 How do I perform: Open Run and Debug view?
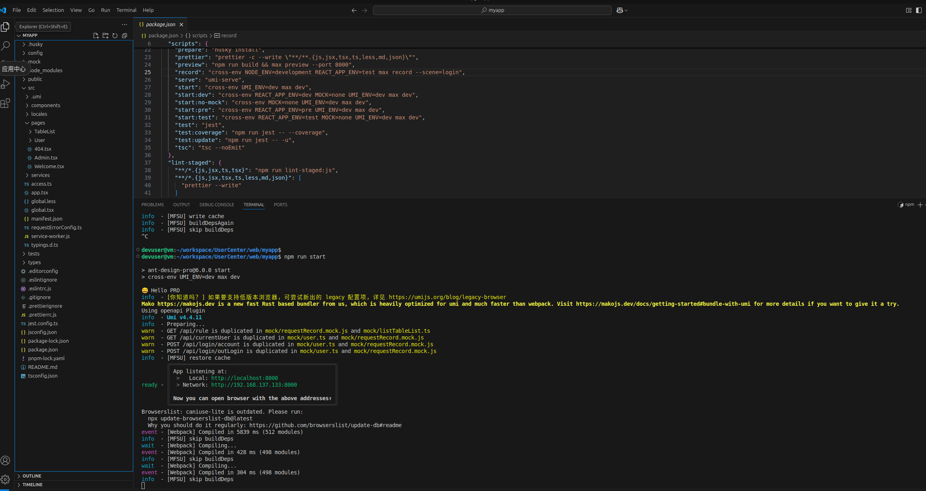(x=6, y=84)
